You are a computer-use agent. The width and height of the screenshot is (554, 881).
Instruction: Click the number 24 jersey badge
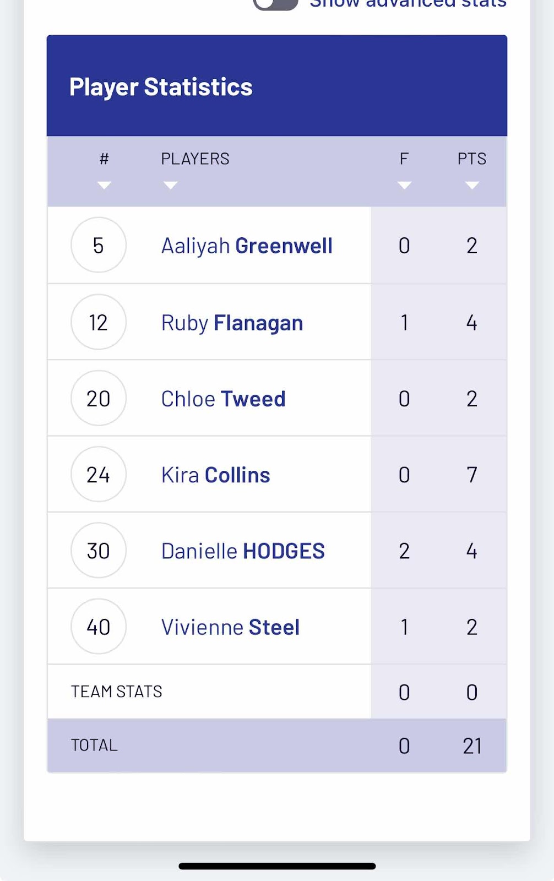pos(99,474)
